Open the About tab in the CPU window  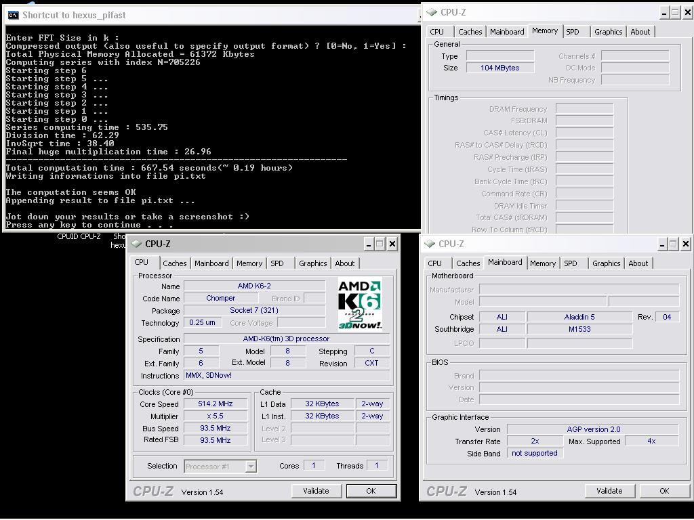point(345,263)
